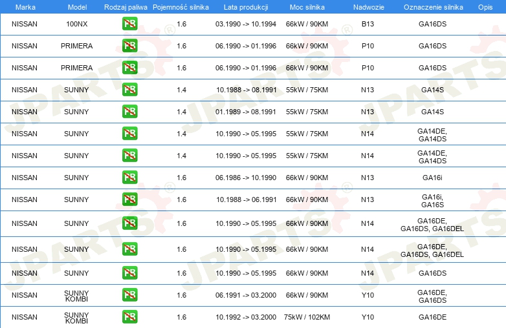This screenshot has width=506, height=328.
Task: Select the 1.4 capacity in the 10.1988 -> 08.1991 row
Action: click(181, 90)
